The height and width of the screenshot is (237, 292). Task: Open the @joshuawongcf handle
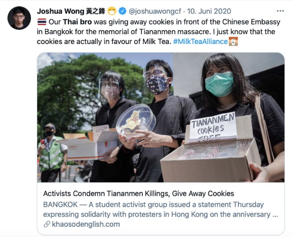point(155,11)
